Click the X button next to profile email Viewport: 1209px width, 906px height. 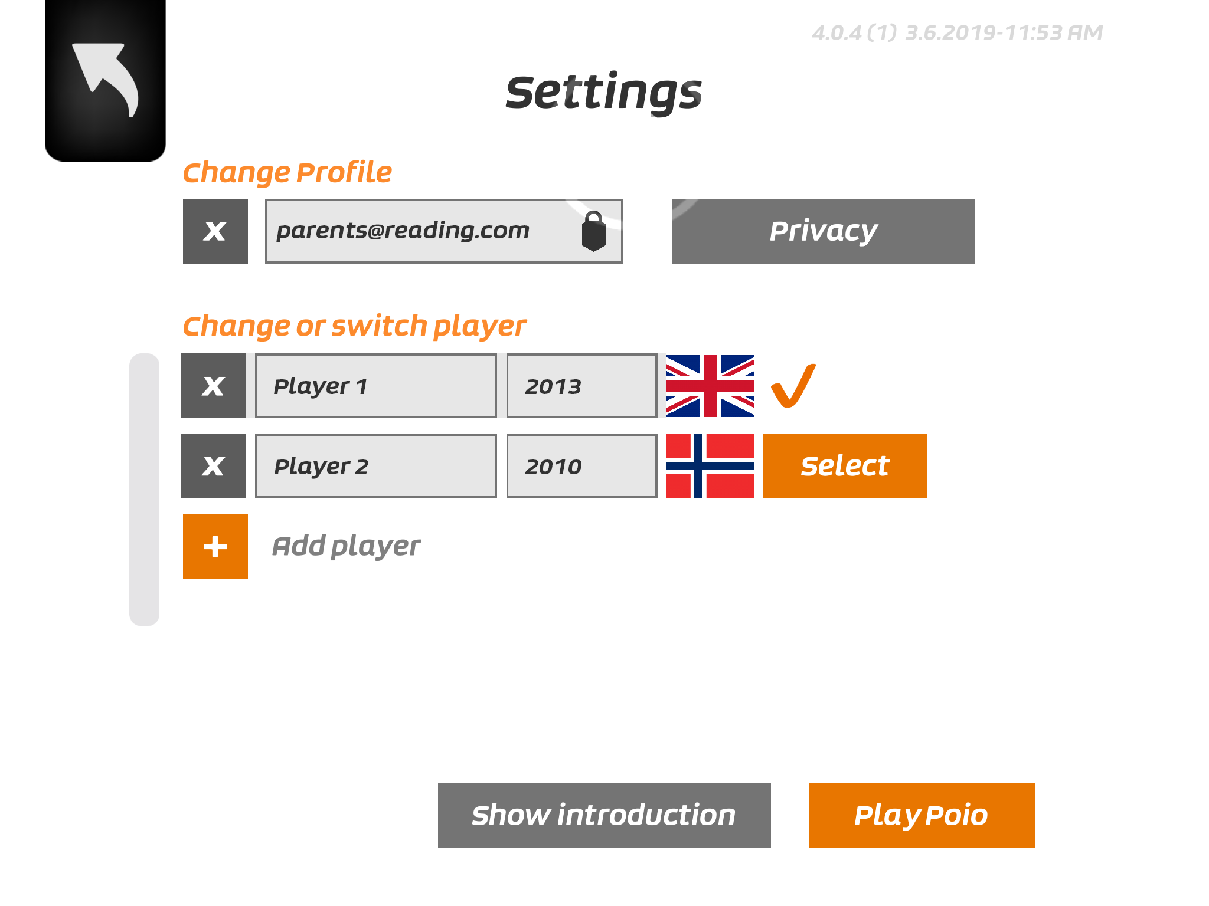pyautogui.click(x=213, y=230)
